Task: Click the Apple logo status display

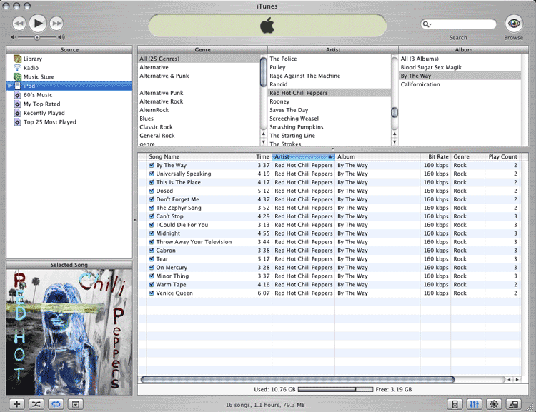Action: tap(267, 26)
